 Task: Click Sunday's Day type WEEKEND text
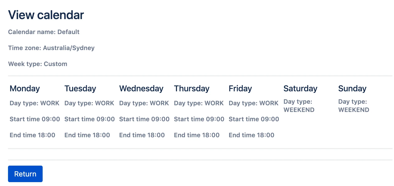tap(354, 106)
